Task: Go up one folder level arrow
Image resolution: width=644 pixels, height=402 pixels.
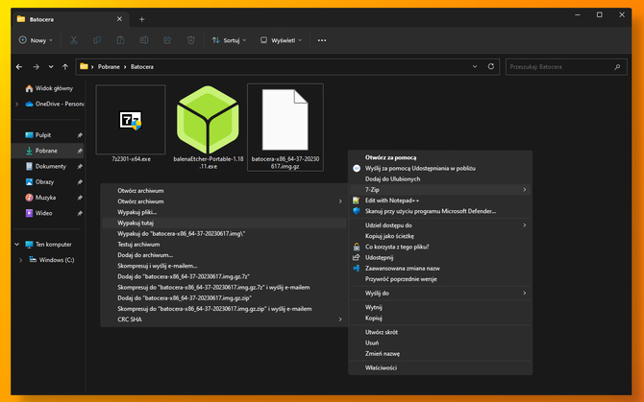Action: click(65, 67)
